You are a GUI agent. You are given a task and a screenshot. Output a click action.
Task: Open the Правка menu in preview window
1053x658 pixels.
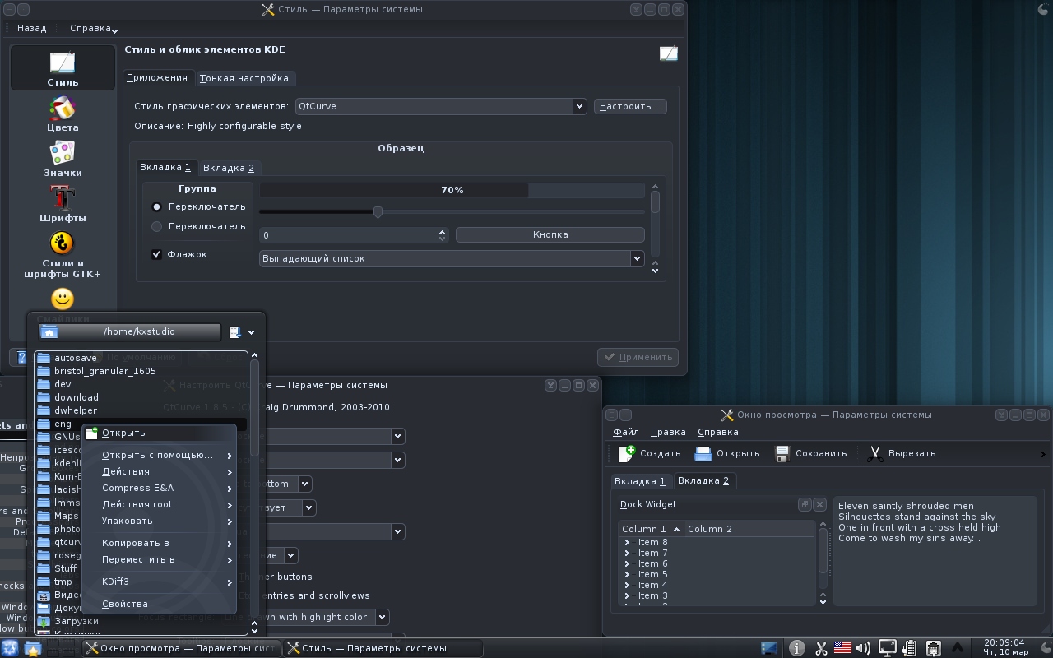668,432
